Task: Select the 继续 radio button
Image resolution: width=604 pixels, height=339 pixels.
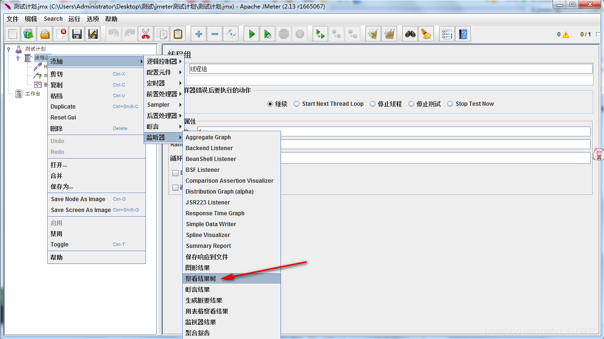Action: pyautogui.click(x=270, y=104)
